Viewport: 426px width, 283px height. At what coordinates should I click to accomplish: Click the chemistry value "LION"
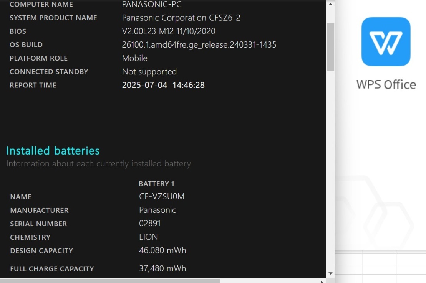pyautogui.click(x=148, y=237)
